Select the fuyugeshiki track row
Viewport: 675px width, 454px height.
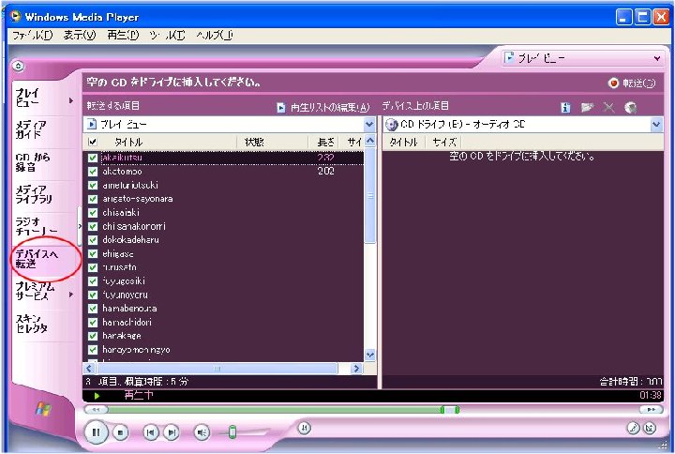coord(223,280)
